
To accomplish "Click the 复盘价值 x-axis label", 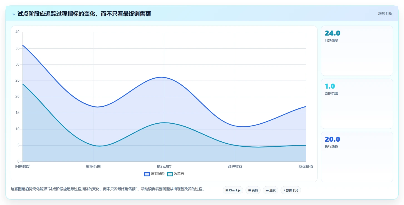I will tap(306, 166).
